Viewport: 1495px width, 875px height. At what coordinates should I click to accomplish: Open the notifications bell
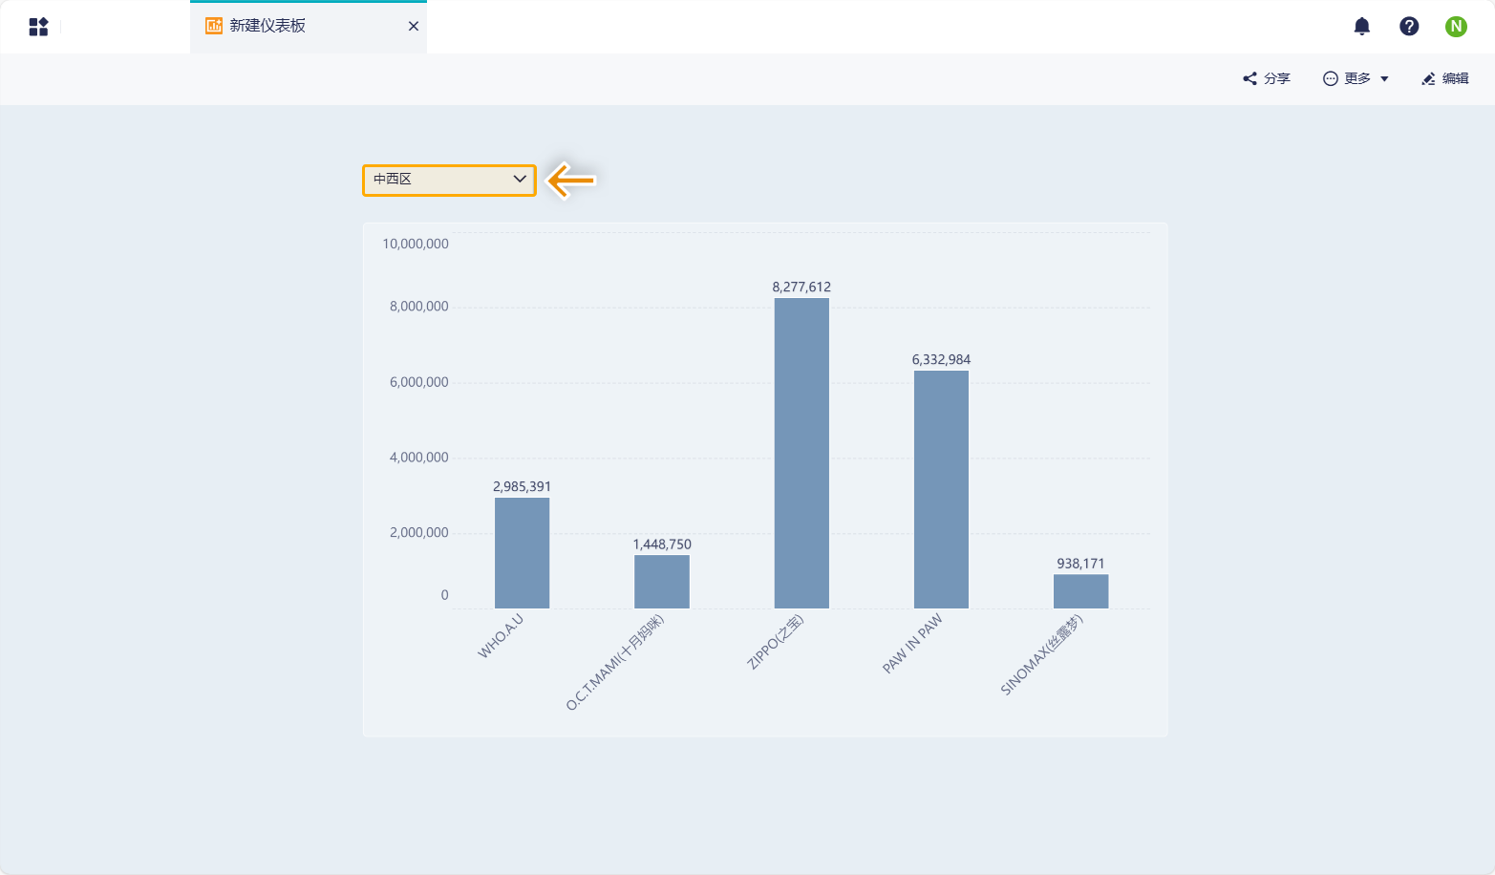pyautogui.click(x=1362, y=27)
